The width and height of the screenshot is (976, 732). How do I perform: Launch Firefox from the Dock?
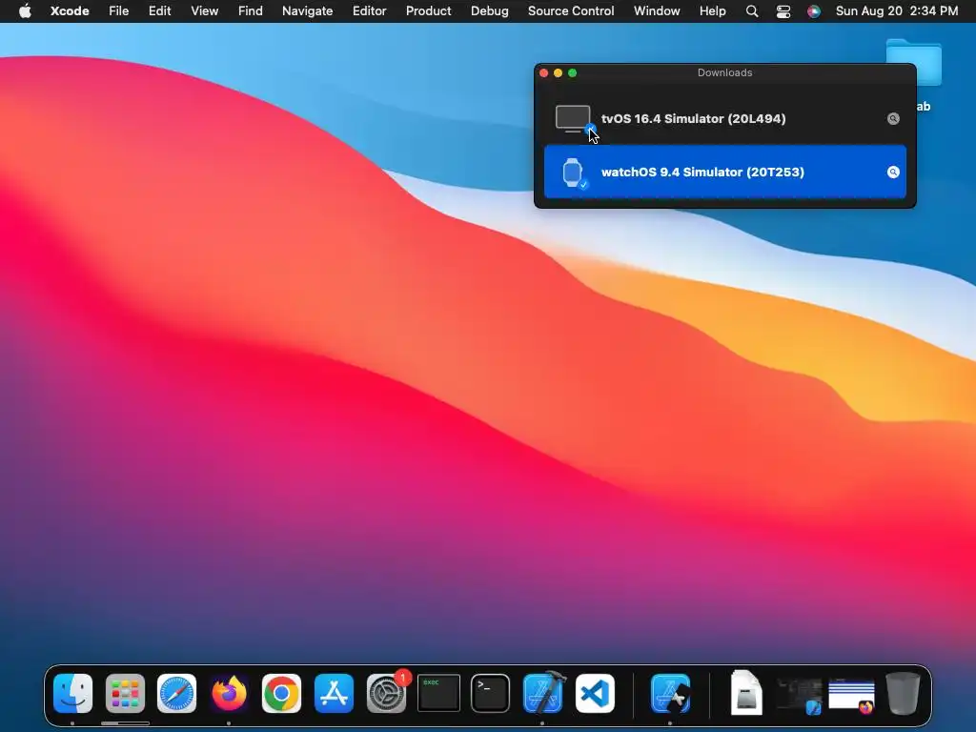point(229,694)
